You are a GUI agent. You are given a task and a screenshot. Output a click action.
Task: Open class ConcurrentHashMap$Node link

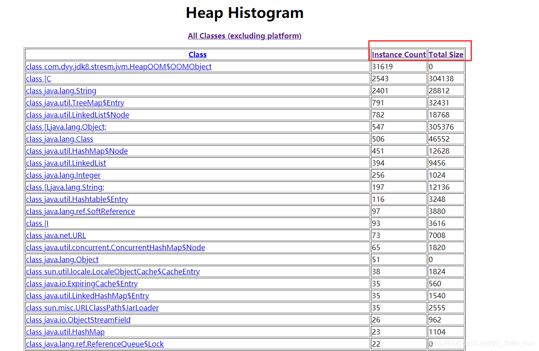pyautogui.click(x=115, y=247)
